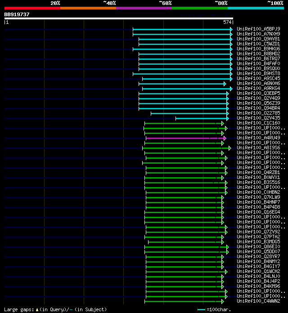Click the UniRef100_B6TRQ7 text
The image size is (288, 313).
point(258,58)
